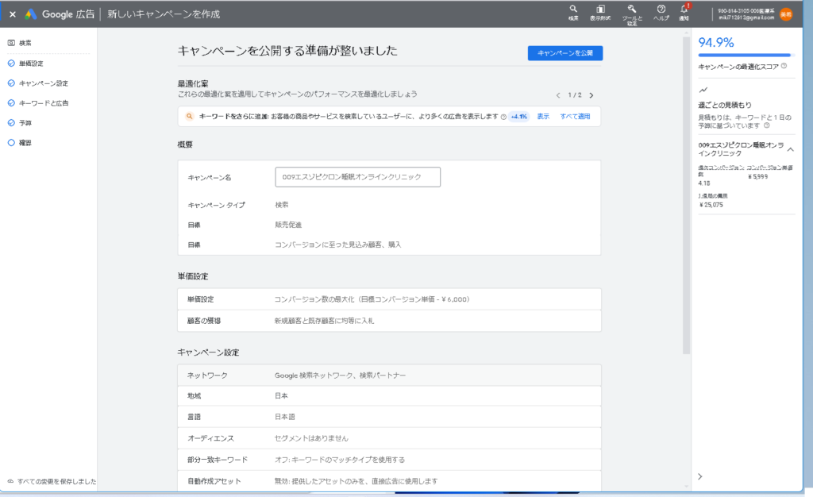
Task: Click セグメントはありません audience value
Action: pos(311,438)
